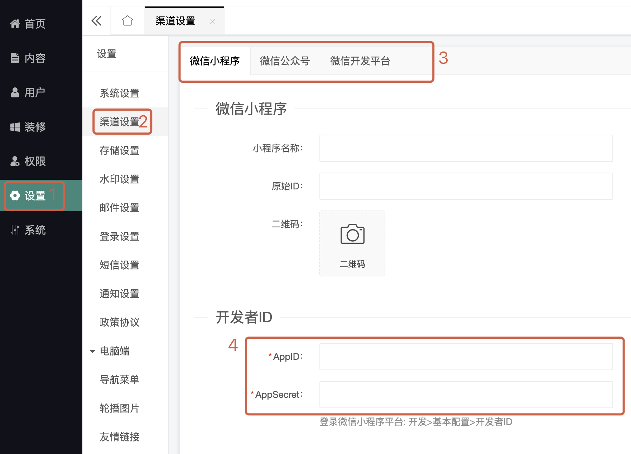Screen dimensions: 631x454
Task: Upload QR code via camera icon
Action: pos(352,235)
